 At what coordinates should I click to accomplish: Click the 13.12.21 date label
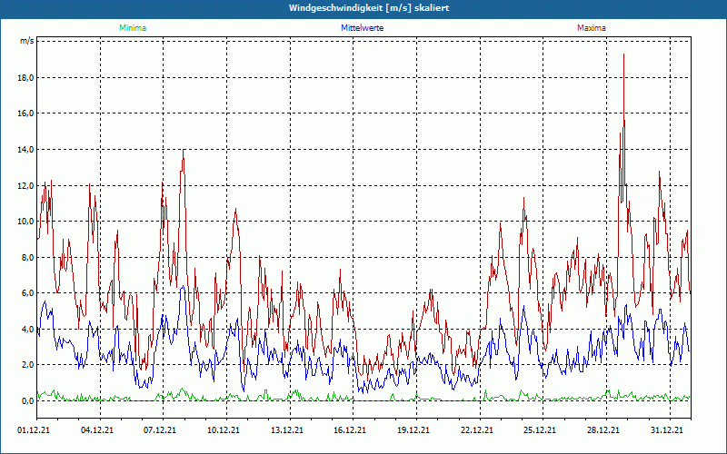pos(287,430)
